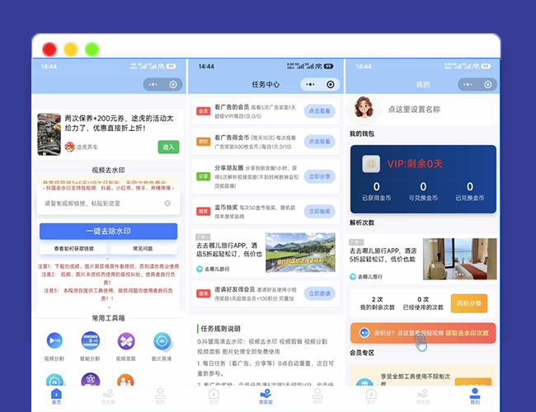
Task: Click the 已获得金币 value on VIP card
Action: click(376, 186)
